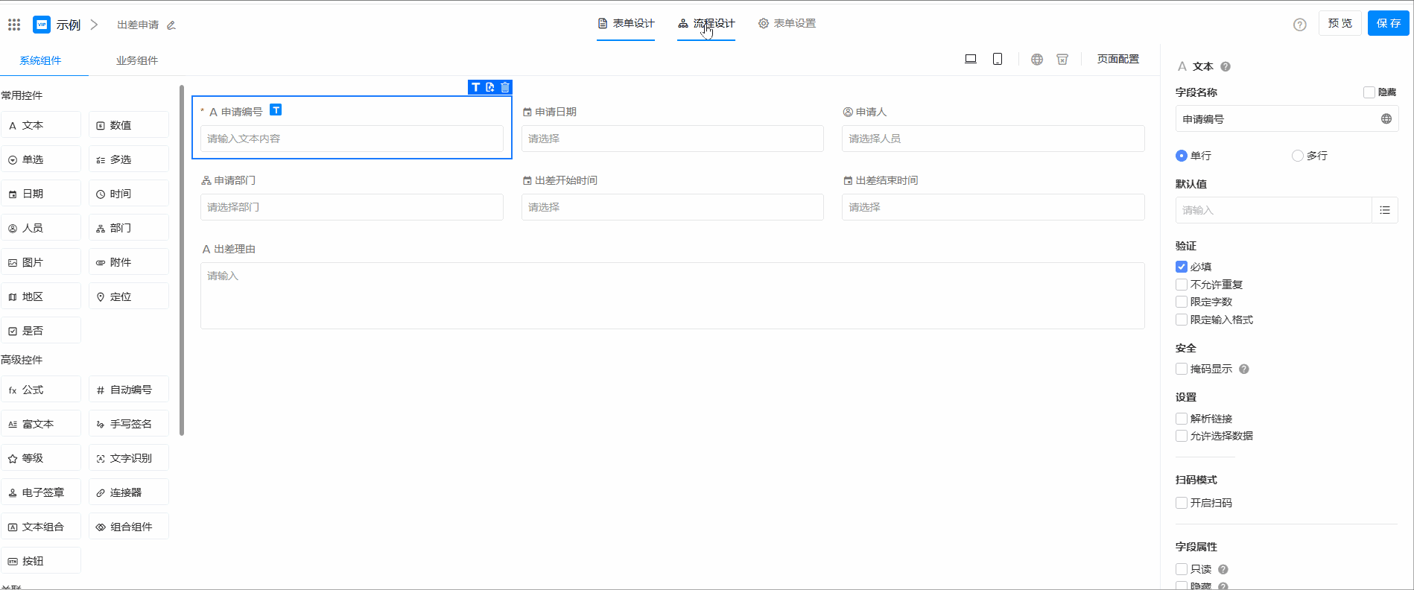Open the 申请日期 date picker

click(672, 139)
